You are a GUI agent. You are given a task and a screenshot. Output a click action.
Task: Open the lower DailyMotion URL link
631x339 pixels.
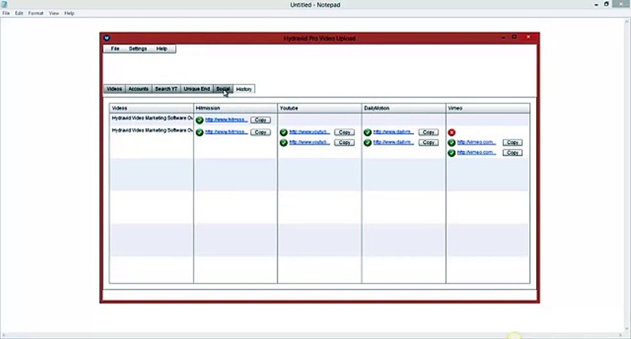(x=393, y=142)
